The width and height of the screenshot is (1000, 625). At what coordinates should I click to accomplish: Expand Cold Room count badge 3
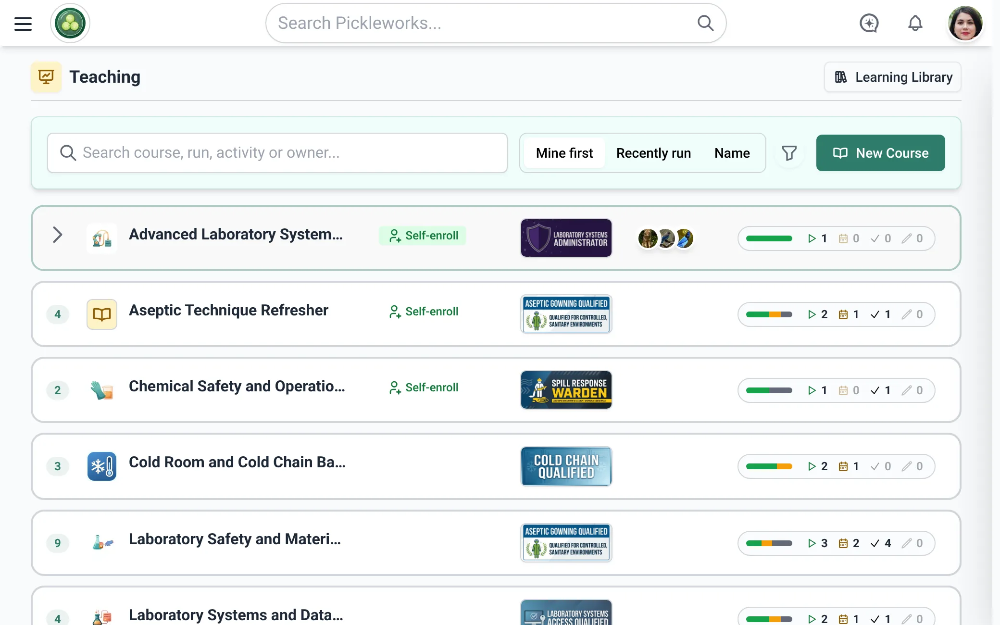pyautogui.click(x=58, y=466)
